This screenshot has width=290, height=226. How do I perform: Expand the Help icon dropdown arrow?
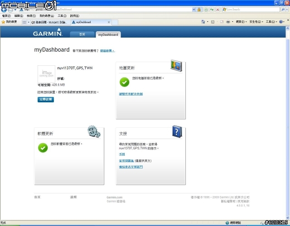tap(284, 22)
